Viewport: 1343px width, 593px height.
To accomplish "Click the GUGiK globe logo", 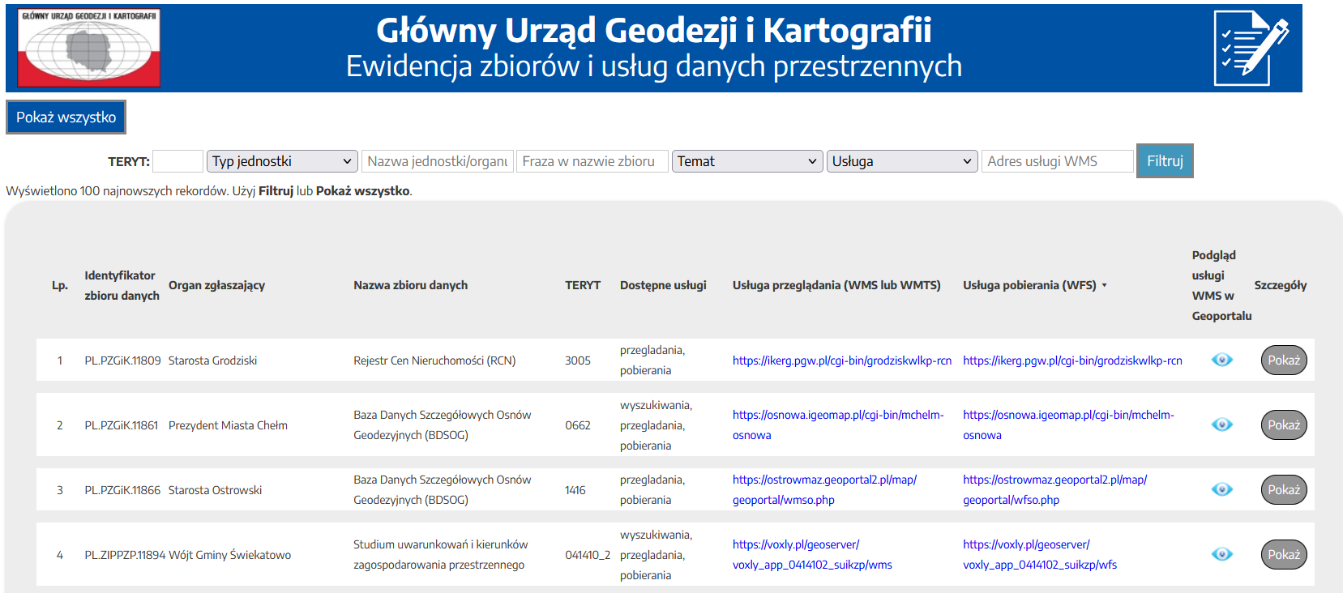I will click(x=89, y=49).
